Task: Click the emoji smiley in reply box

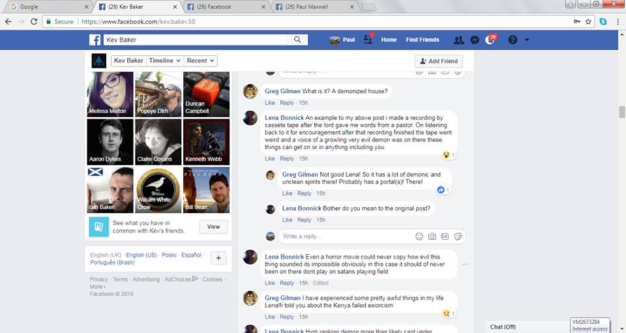Action: 419,236
